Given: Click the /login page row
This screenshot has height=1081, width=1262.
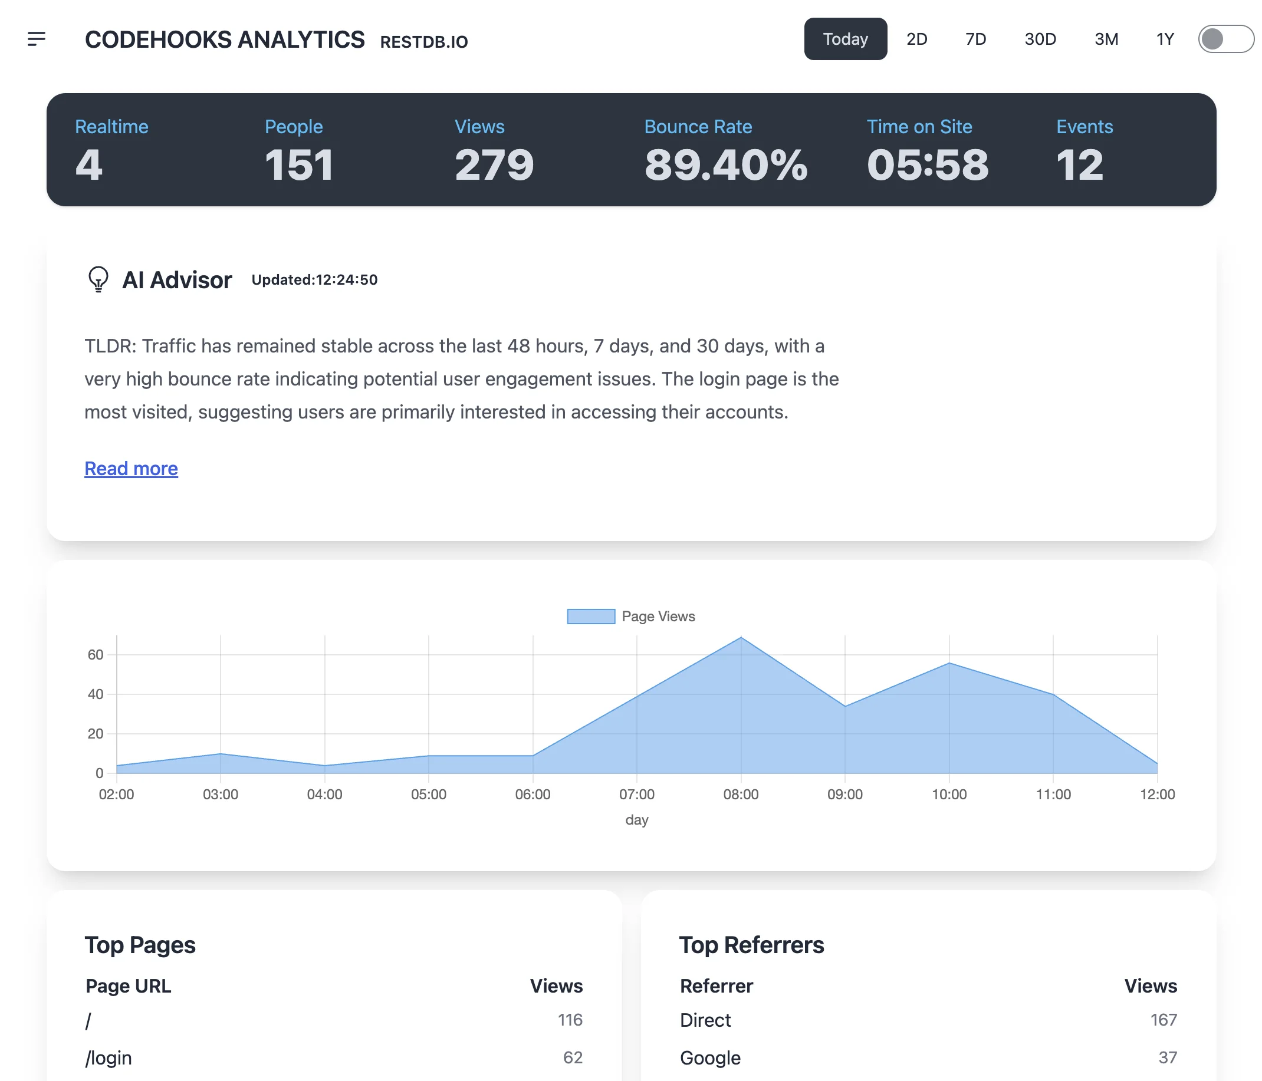Looking at the screenshot, I should pyautogui.click(x=109, y=1058).
